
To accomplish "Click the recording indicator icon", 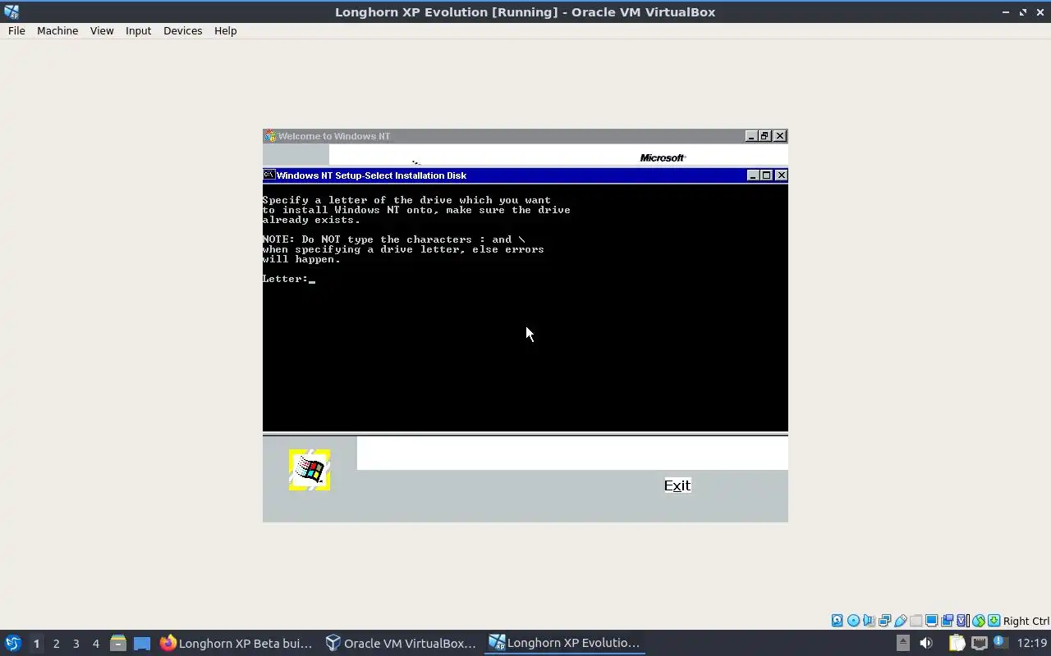I will tap(947, 621).
